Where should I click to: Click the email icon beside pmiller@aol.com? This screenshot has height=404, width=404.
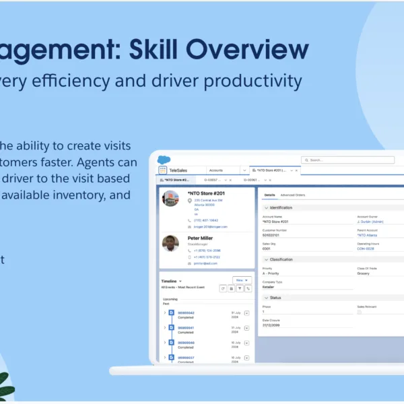[189, 263]
